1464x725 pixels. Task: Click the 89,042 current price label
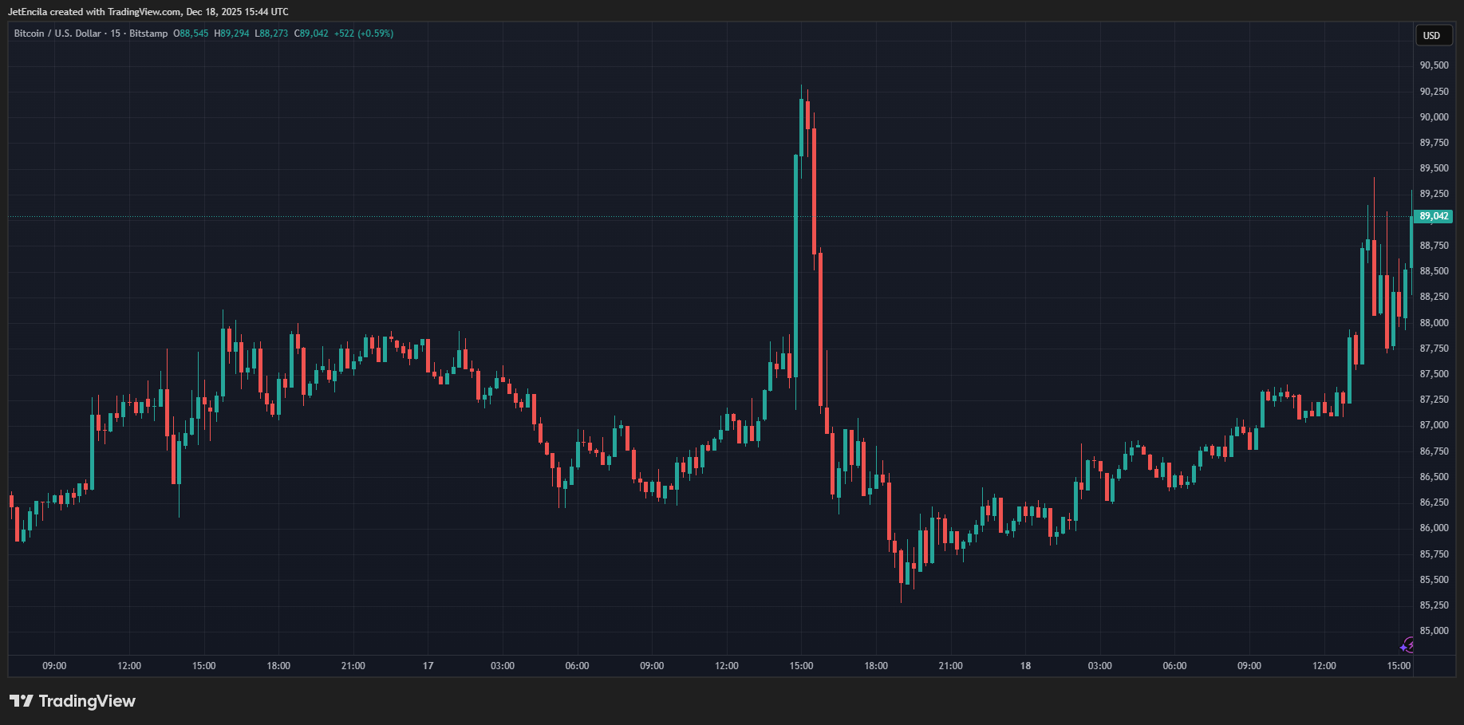[1433, 215]
